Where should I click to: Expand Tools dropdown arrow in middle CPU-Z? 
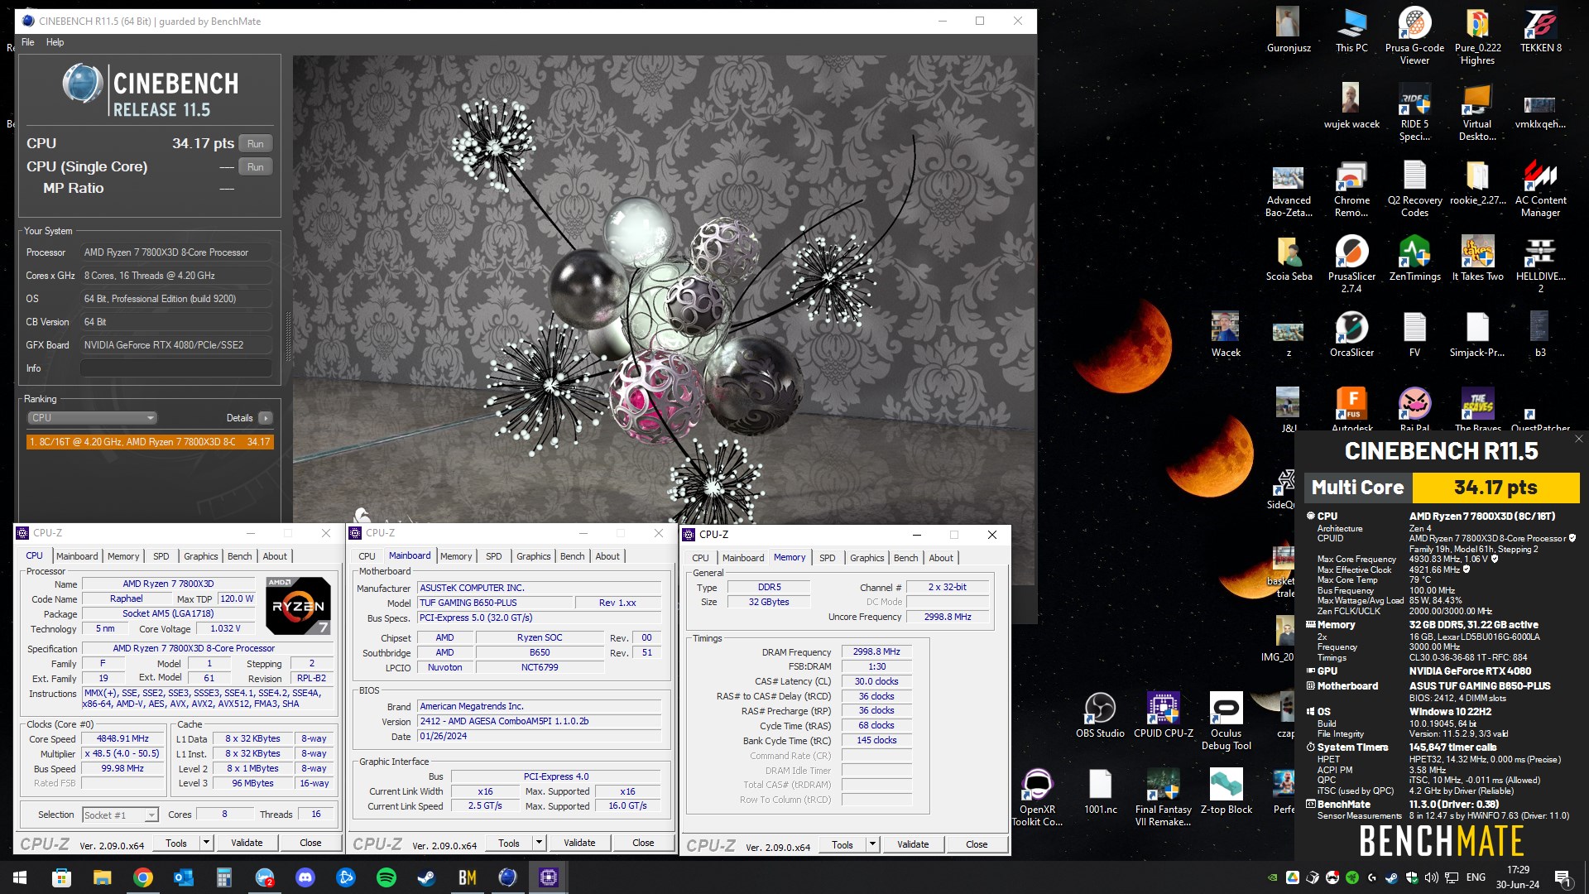point(539,843)
